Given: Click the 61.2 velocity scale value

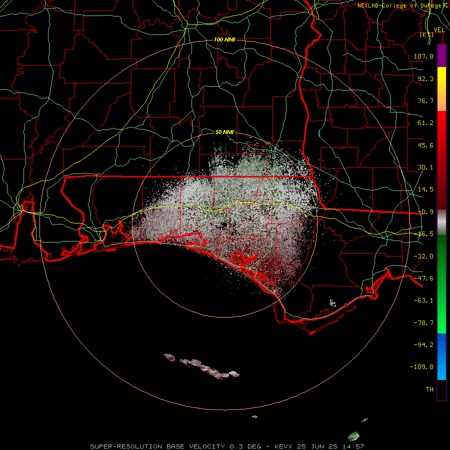Looking at the screenshot, I should (425, 123).
